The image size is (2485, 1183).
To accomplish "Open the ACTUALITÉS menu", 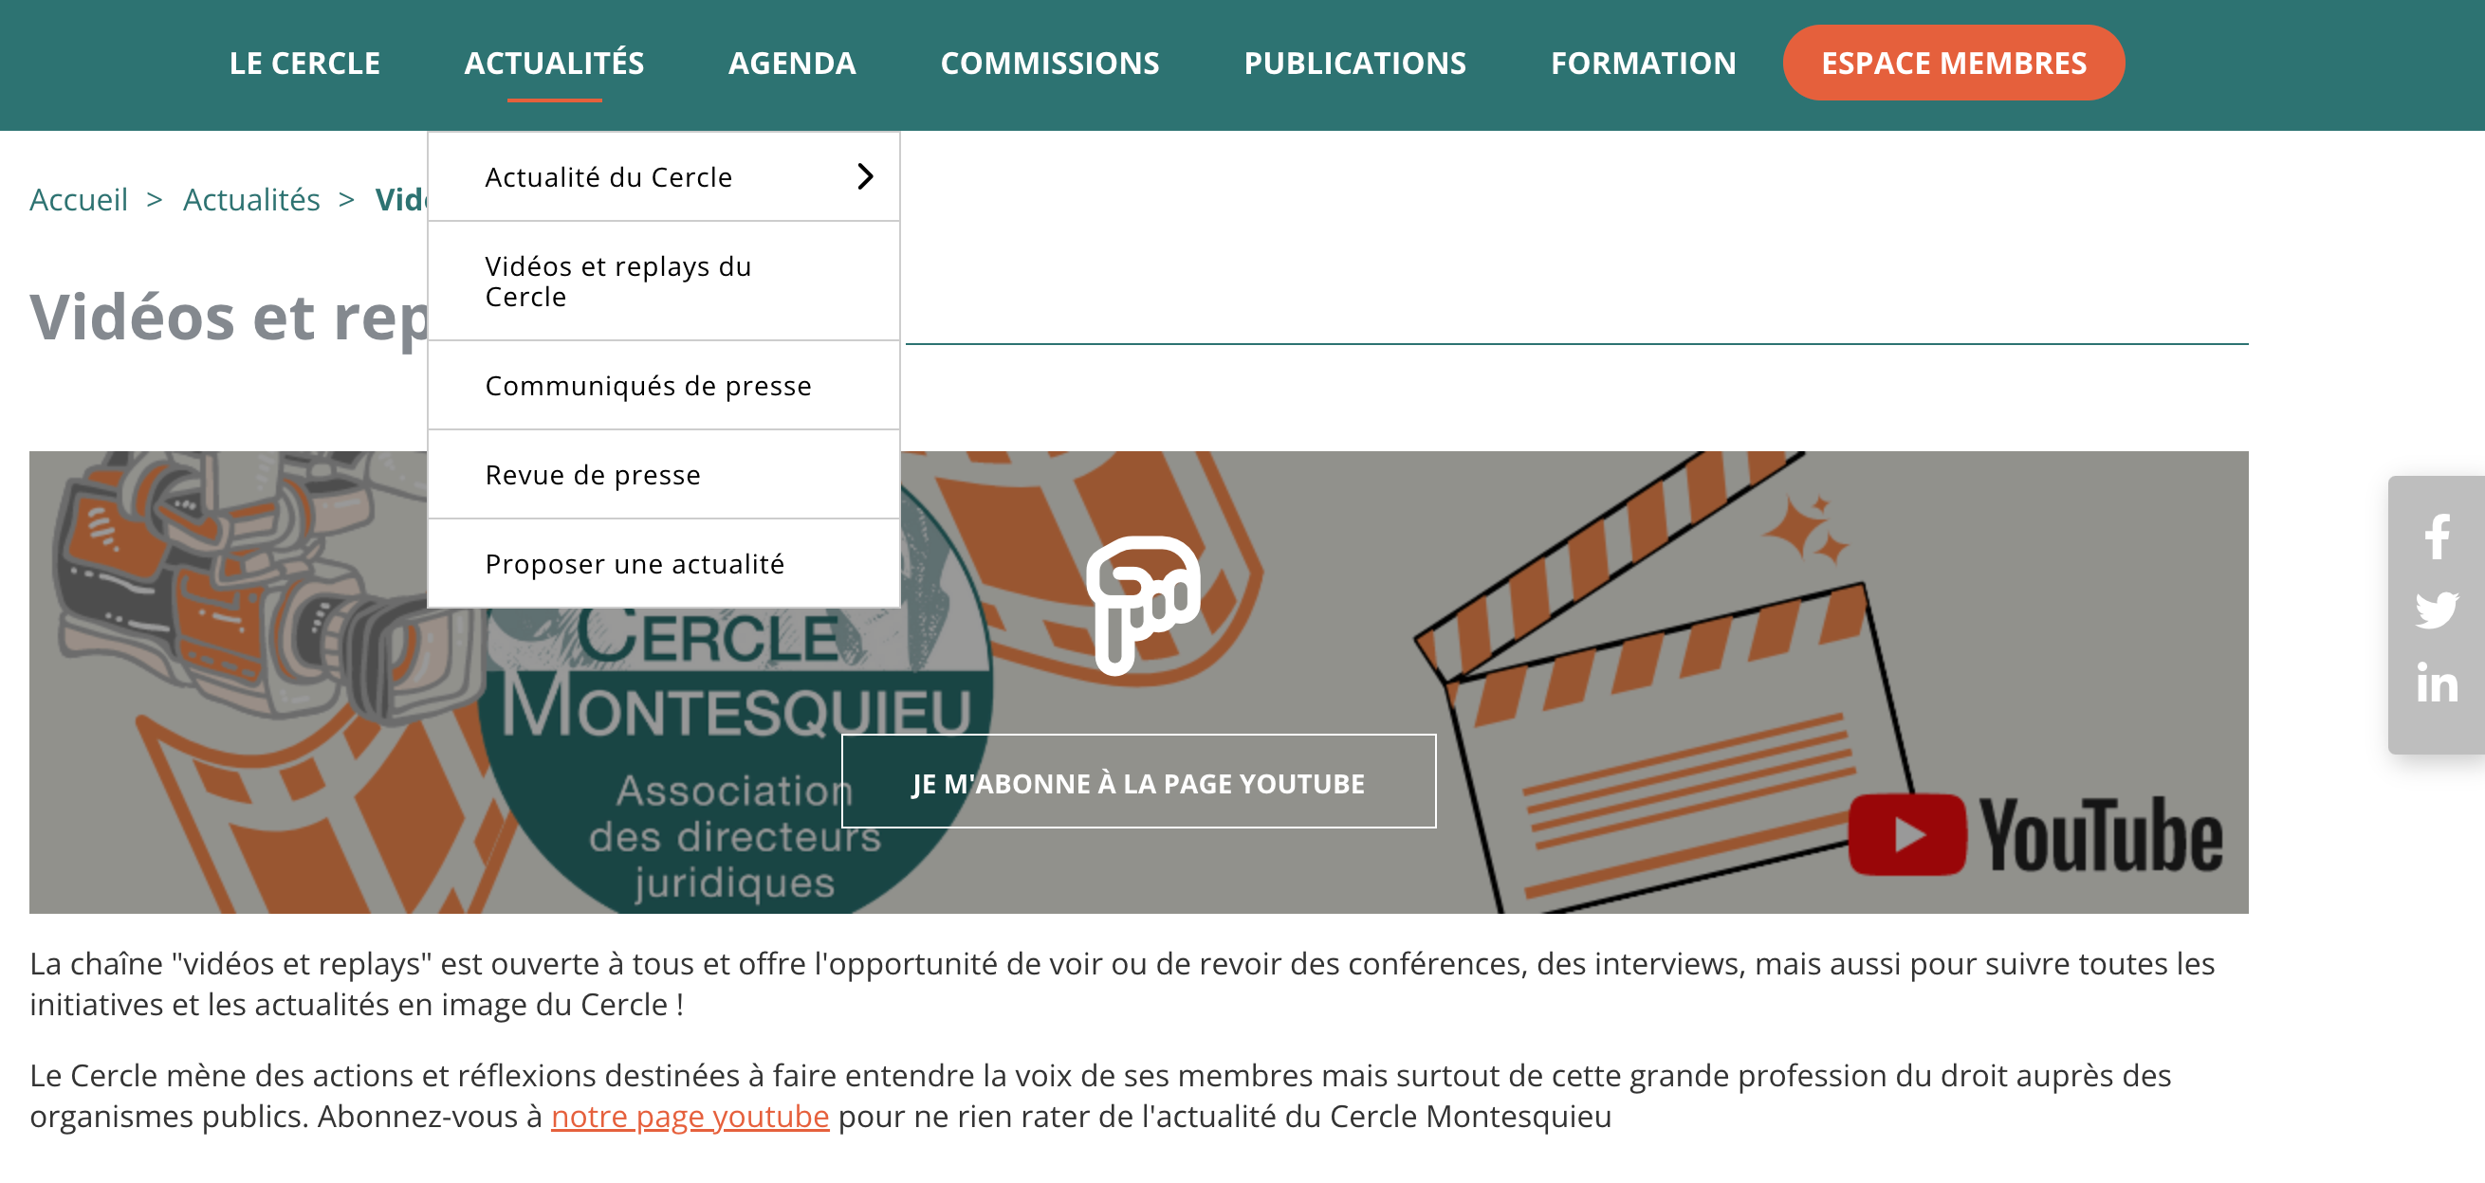I will click(x=554, y=64).
